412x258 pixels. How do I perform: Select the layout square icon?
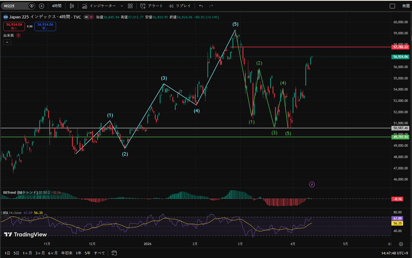[x=392, y=6]
